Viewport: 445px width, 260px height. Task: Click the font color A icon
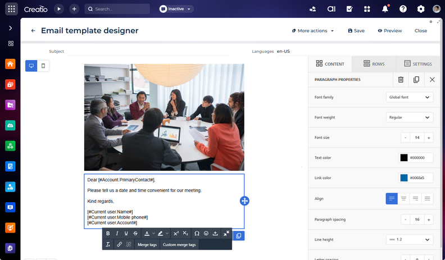(x=147, y=234)
